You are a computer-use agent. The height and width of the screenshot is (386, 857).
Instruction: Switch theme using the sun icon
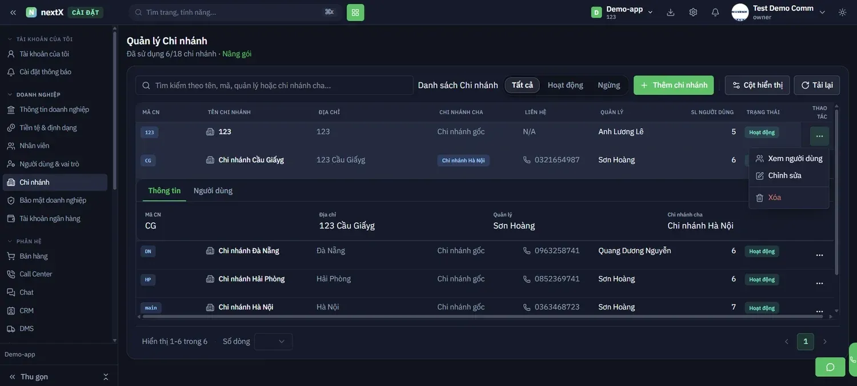click(x=842, y=12)
